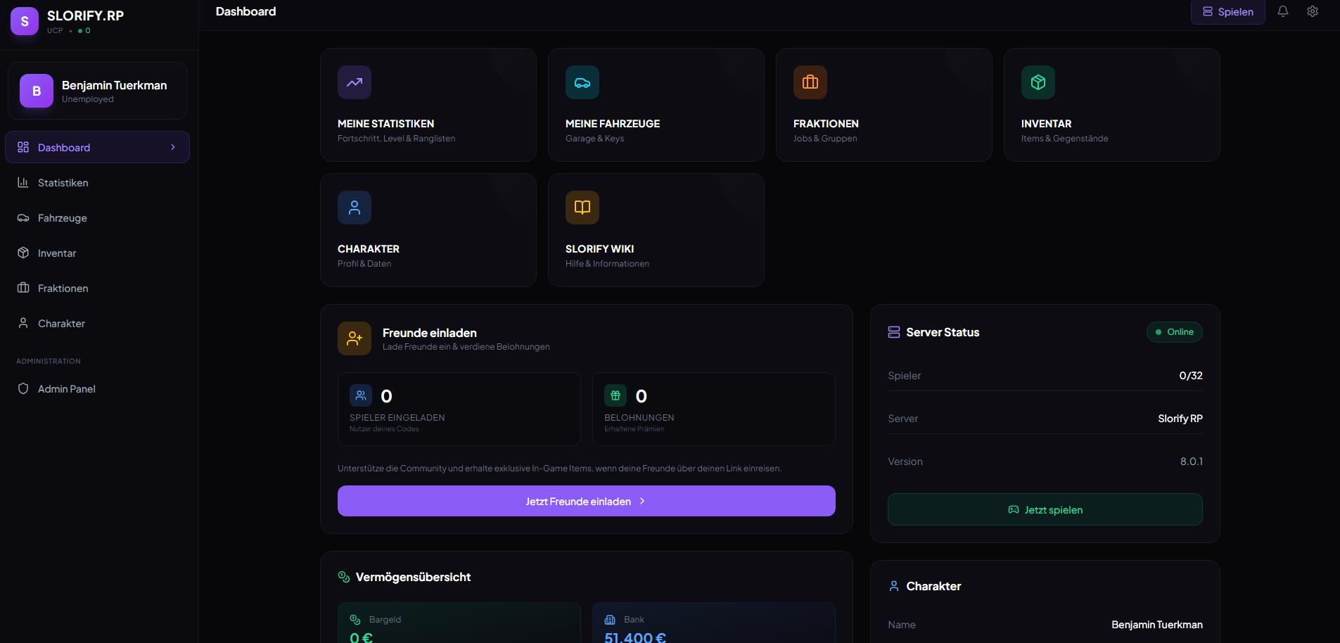The width and height of the screenshot is (1340, 643).
Task: Open Fahrzeuge in the sidebar
Action: (x=62, y=218)
